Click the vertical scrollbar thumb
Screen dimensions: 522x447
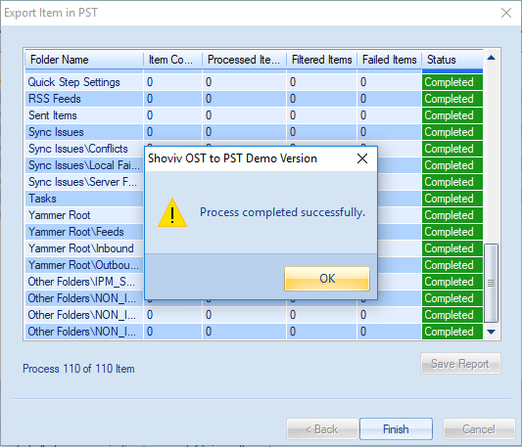coord(491,283)
